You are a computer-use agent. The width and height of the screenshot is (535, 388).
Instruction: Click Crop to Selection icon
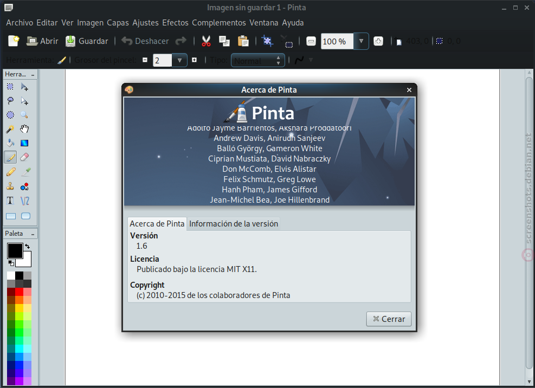coord(268,41)
